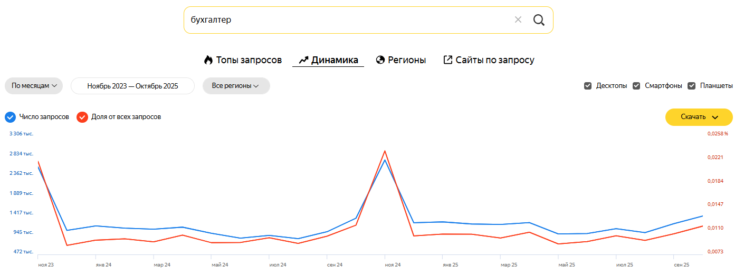Toggle the Планшеты checkbox
Viewport: 744px width, 276px height.
[692, 86]
